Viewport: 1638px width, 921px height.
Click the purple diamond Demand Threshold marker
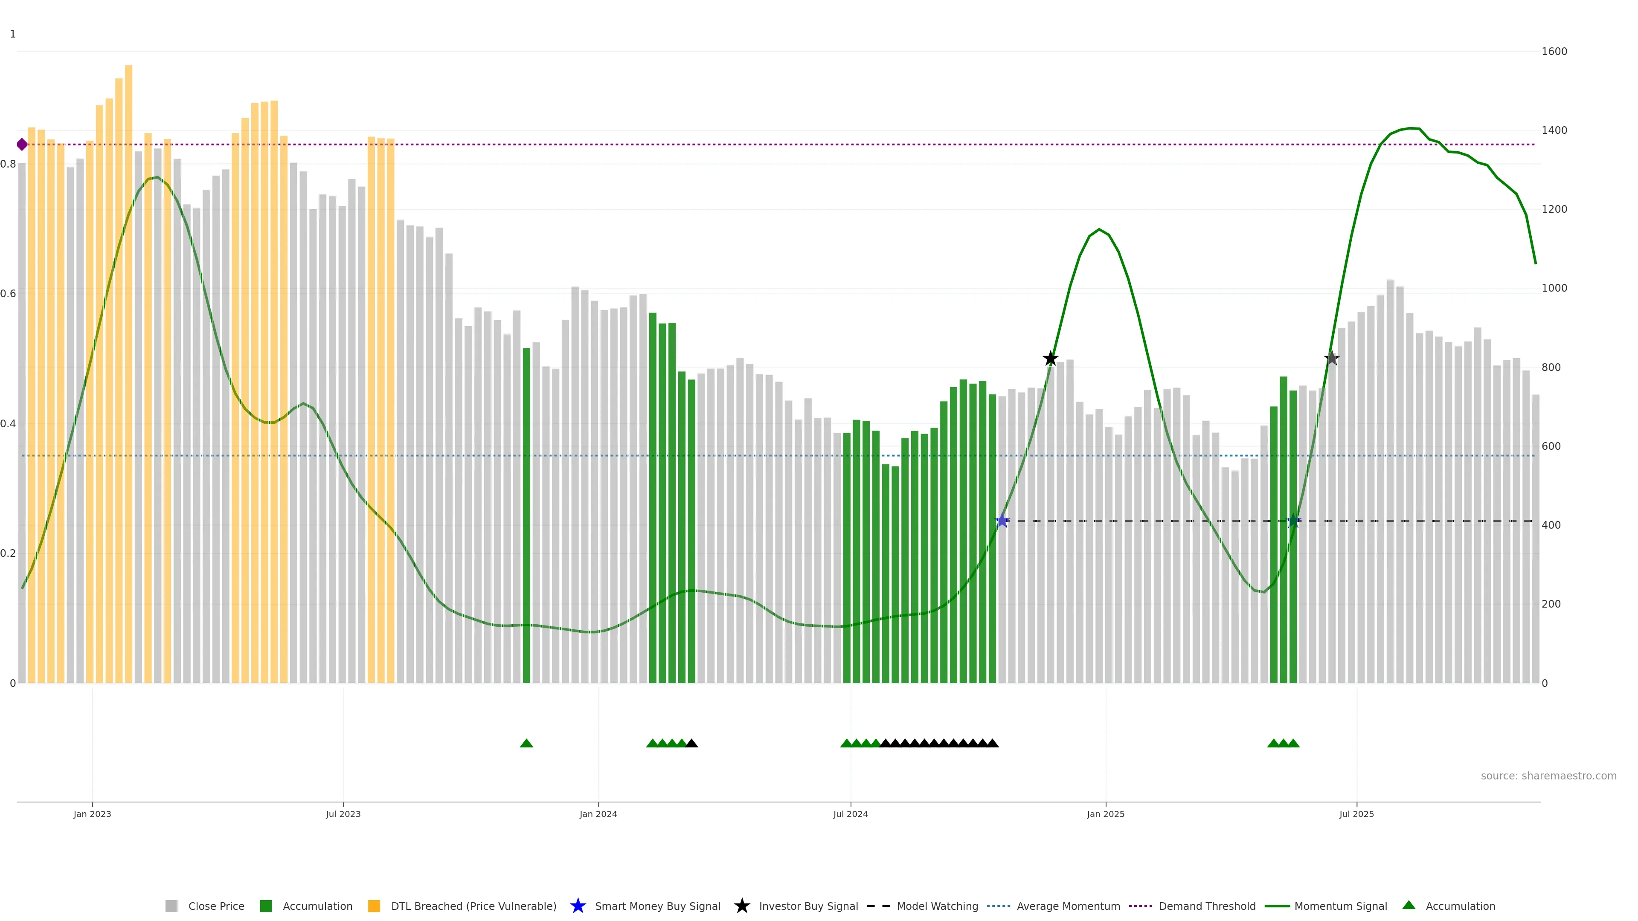(x=22, y=144)
